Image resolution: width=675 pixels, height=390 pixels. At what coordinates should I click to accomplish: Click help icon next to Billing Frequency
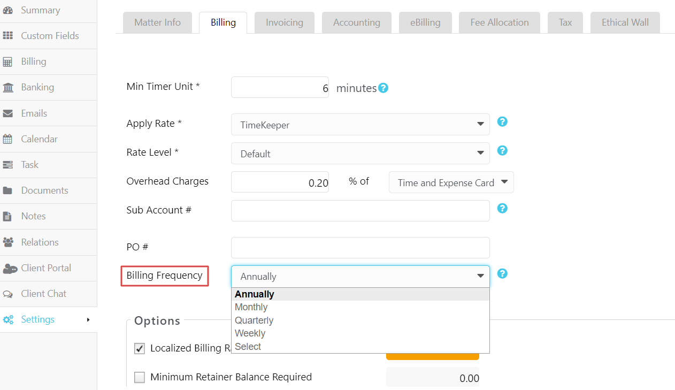tap(502, 273)
